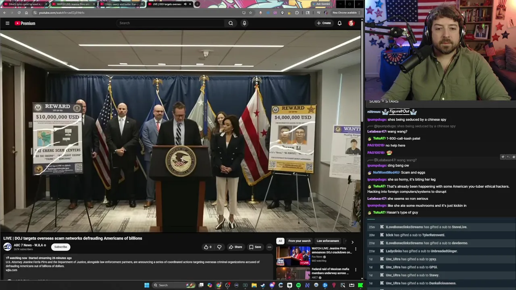The height and width of the screenshot is (290, 516).
Task: Select 'Law enforcement' filter chip
Action: (x=328, y=241)
